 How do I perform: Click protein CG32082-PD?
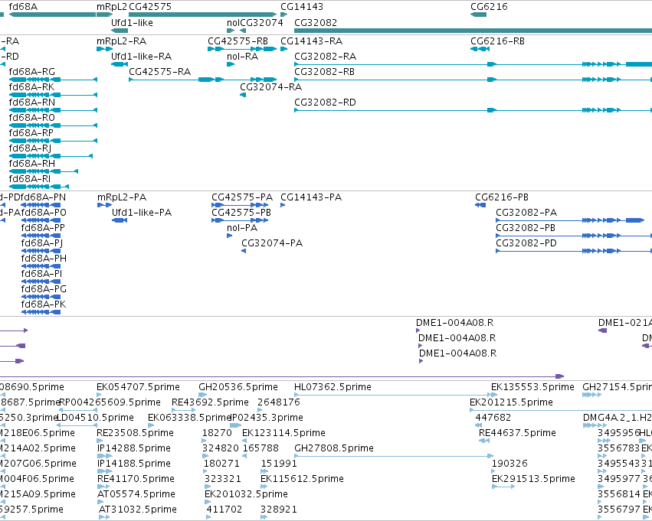pyautogui.click(x=574, y=251)
